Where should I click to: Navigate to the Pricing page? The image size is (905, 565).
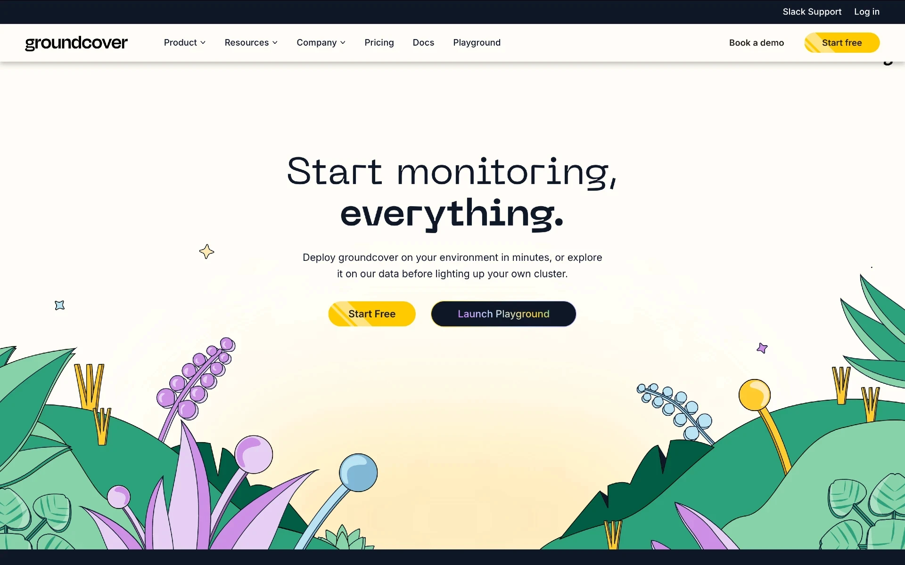379,42
